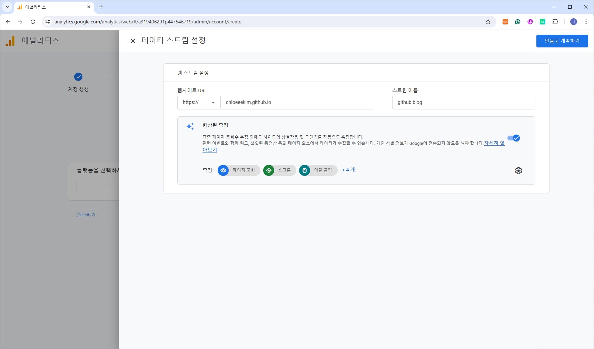Go forward in browser history
The image size is (594, 349).
coord(20,22)
